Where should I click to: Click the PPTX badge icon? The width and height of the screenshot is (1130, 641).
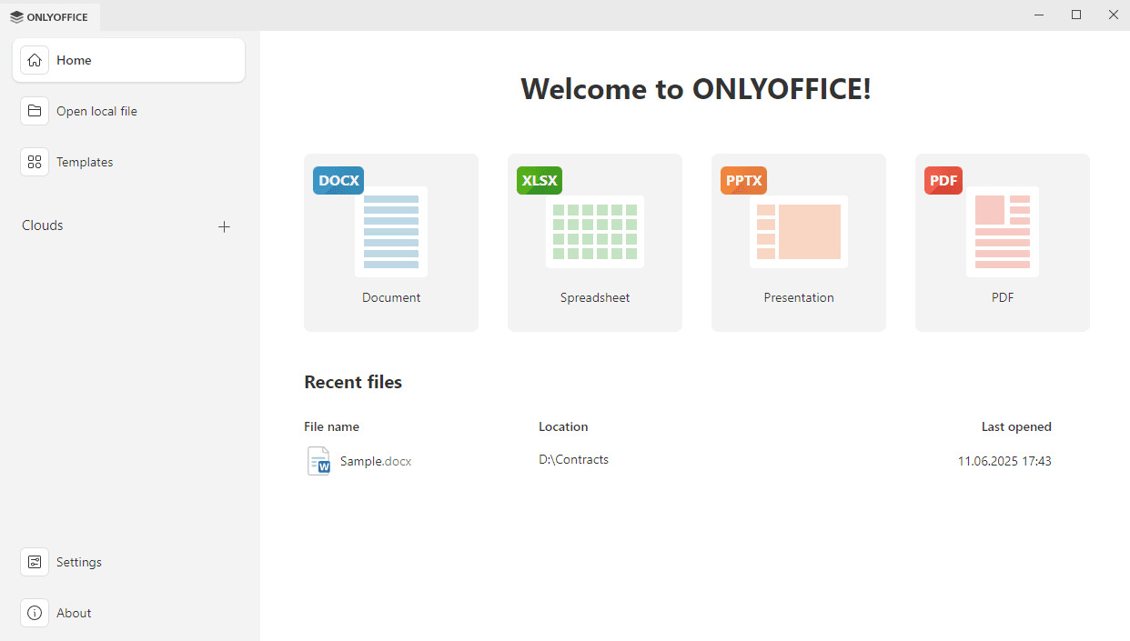click(743, 180)
